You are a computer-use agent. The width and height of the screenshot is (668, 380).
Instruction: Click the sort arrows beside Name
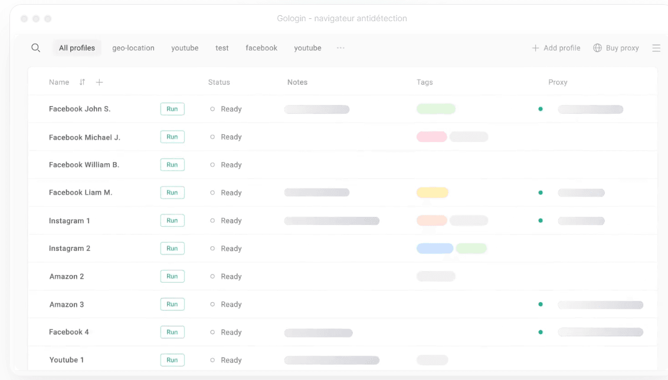(x=82, y=82)
